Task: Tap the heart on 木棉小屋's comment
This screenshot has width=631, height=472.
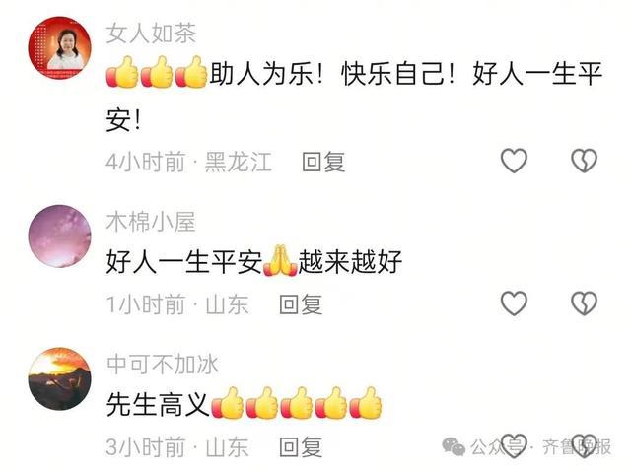Action: tap(514, 303)
